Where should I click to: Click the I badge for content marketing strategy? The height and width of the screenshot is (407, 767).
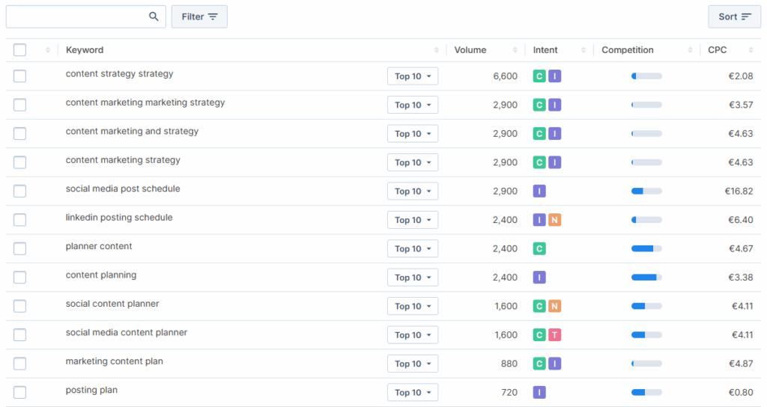[555, 162]
